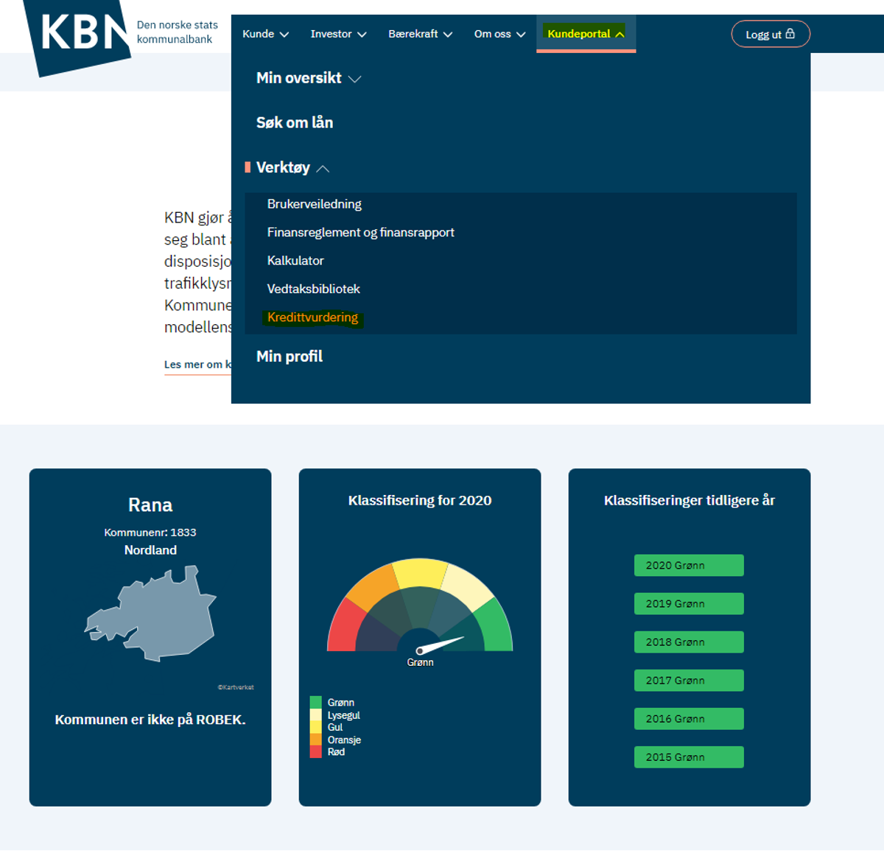Collapse the Kundeportal menu
884x853 pixels.
click(586, 34)
